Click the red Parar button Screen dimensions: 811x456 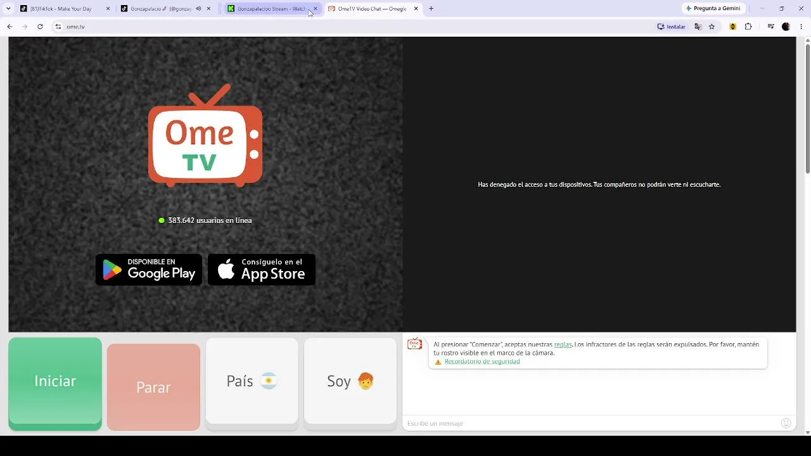point(153,387)
